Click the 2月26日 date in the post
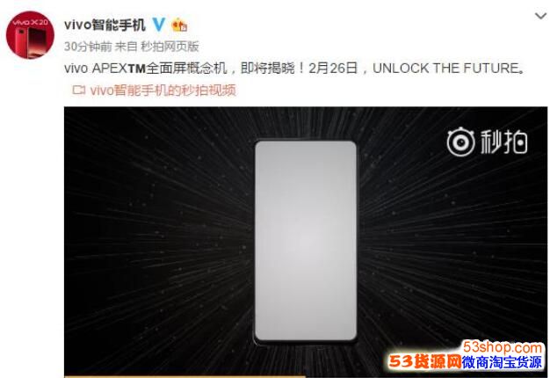Viewport: 550px width, 378px height. click(x=333, y=68)
